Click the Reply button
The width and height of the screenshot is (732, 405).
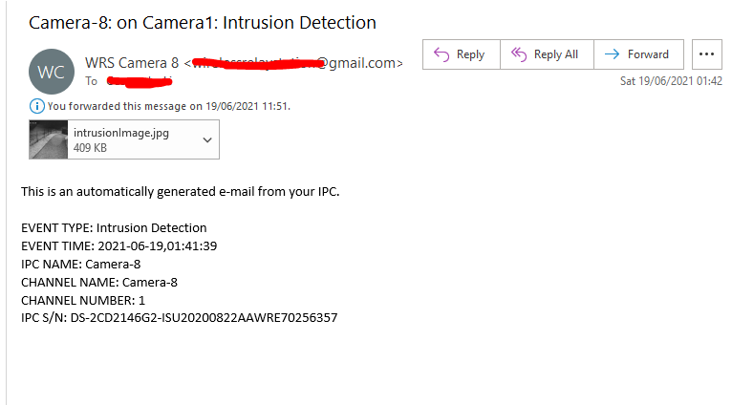(x=461, y=55)
